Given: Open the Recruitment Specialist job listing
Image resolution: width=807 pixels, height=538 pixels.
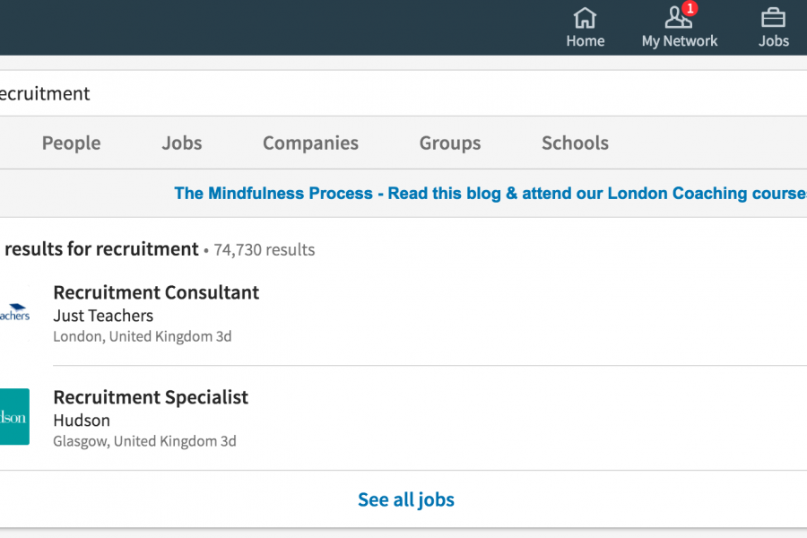Looking at the screenshot, I should coord(151,397).
